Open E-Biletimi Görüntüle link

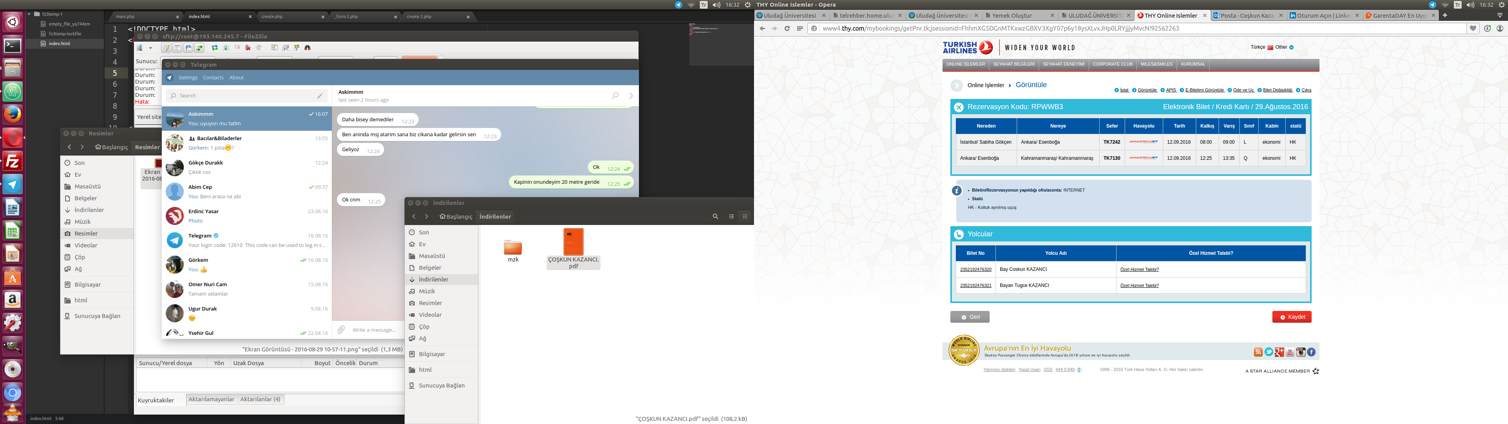[1205, 90]
